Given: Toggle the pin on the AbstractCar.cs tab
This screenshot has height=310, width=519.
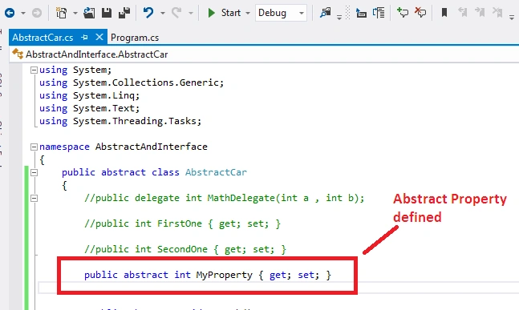Looking at the screenshot, I should point(85,38).
